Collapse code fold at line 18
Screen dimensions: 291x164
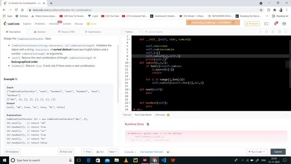point(129,90)
